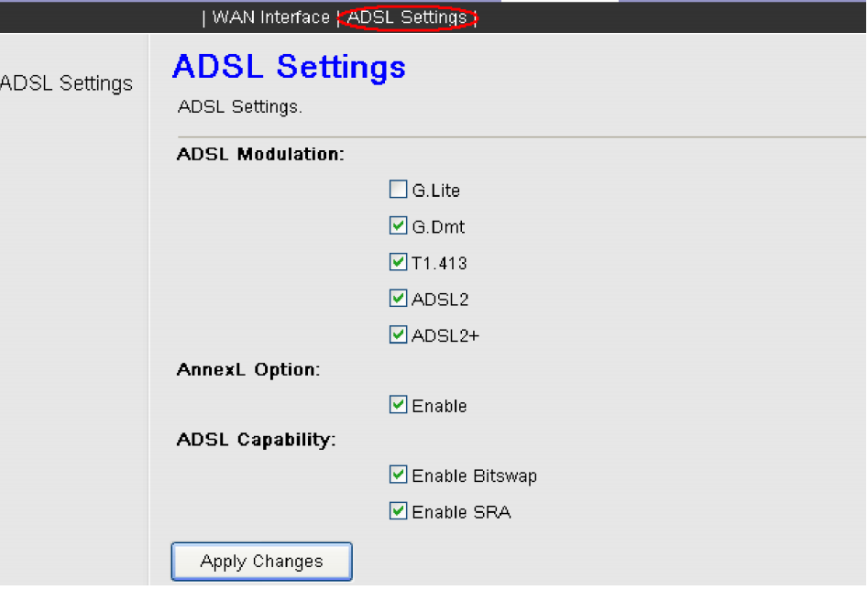Click the "ADSL Settings." description text
Image resolution: width=868 pixels, height=590 pixels.
[x=240, y=107]
